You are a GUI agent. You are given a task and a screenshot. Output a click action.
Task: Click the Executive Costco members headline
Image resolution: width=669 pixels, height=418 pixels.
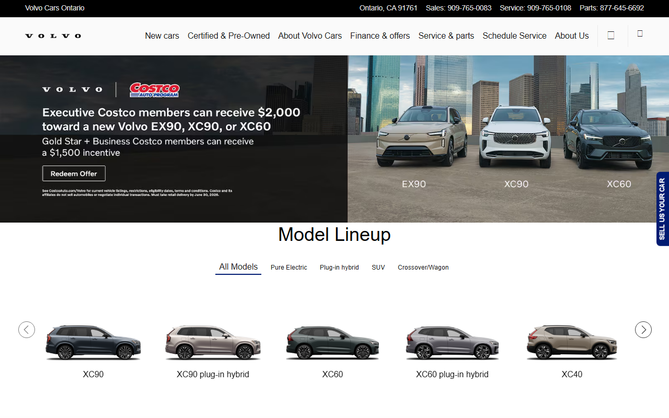pyautogui.click(x=171, y=119)
